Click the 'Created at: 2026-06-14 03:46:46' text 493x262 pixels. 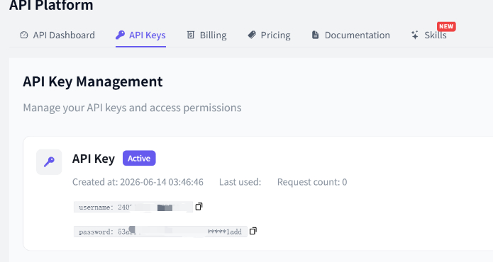click(x=138, y=182)
